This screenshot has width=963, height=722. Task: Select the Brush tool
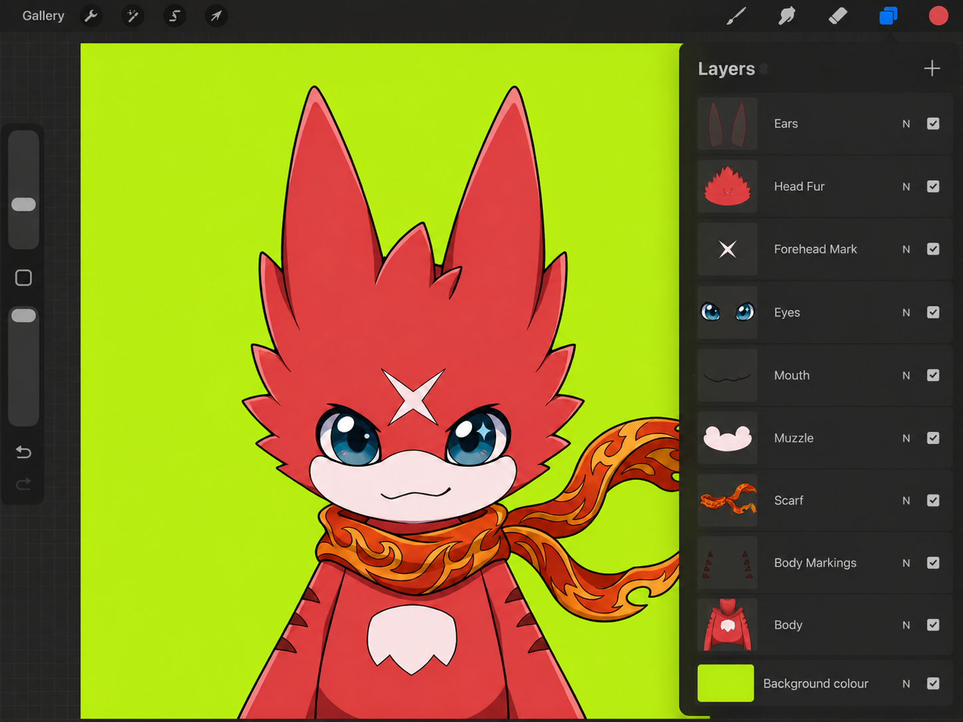(736, 16)
